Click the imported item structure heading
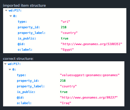130x110 pixels. pyautogui.click(x=24, y=5)
